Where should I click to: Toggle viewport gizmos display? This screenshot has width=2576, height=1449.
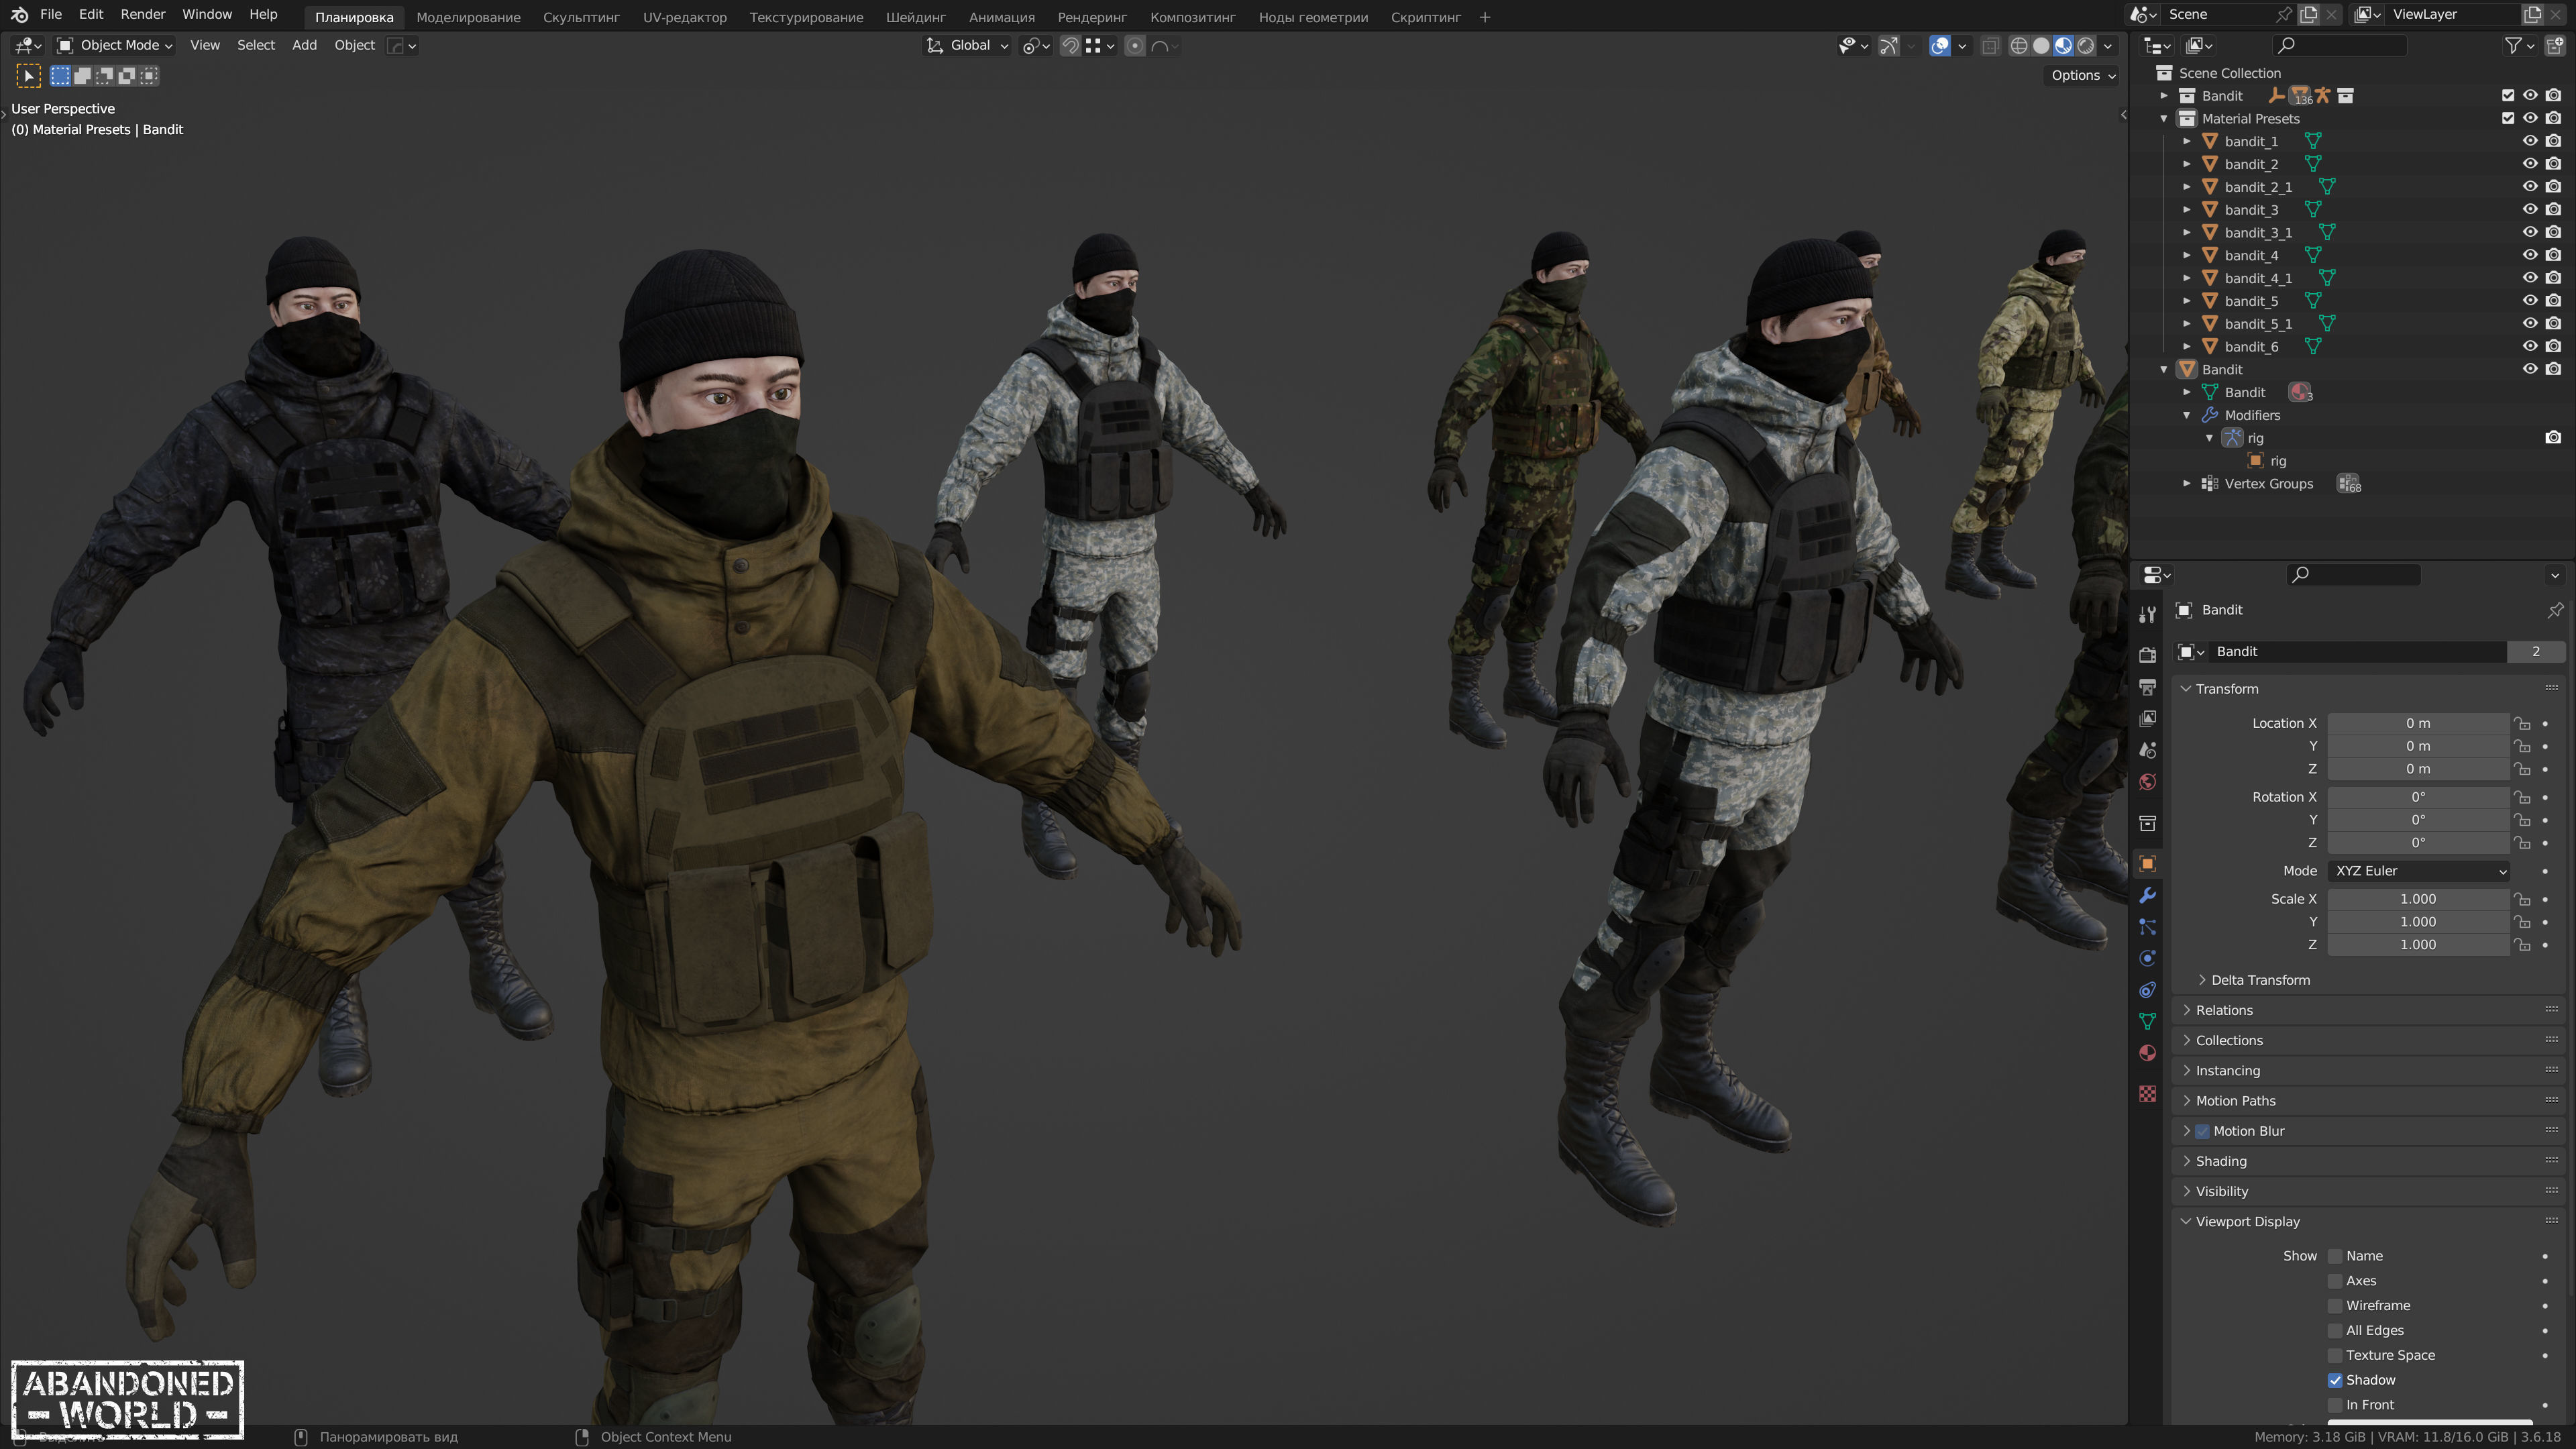point(1888,46)
